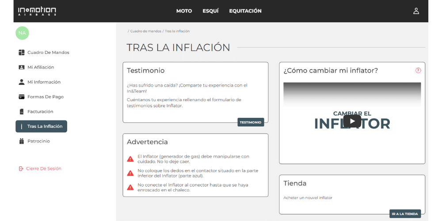
Task: Open the MOTO menu
Action: (184, 11)
